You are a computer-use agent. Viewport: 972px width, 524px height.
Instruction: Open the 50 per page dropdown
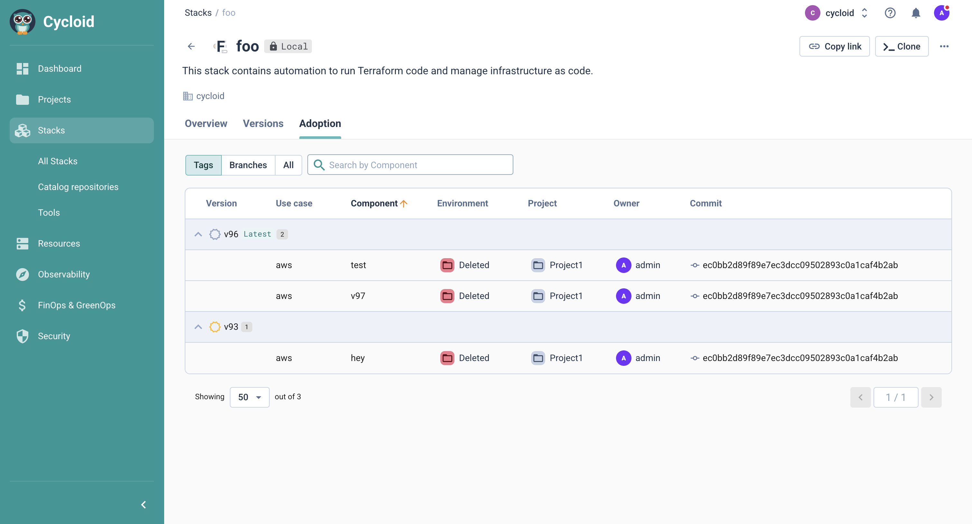[x=249, y=397]
